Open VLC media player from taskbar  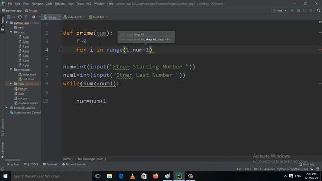pyautogui.click(x=133, y=176)
